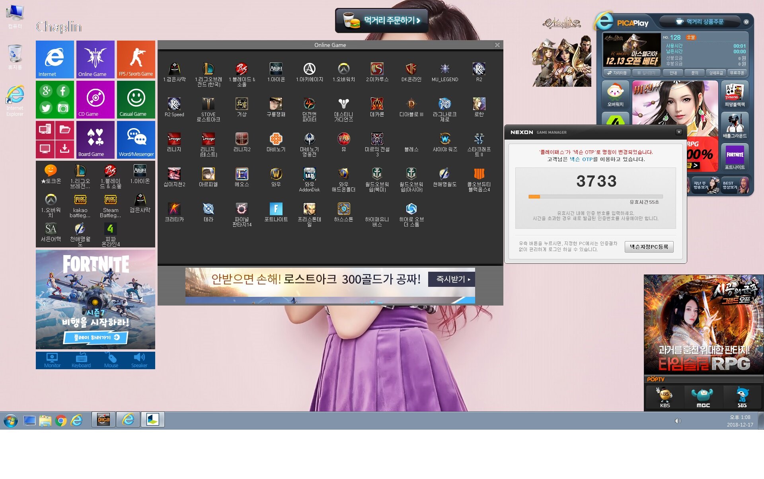Image resolution: width=764 pixels, height=479 pixels.
Task: Open the Word/Messenger category tile
Action: 136,140
